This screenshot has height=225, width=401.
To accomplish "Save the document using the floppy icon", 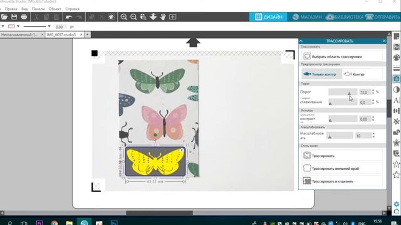I will click(14, 17).
